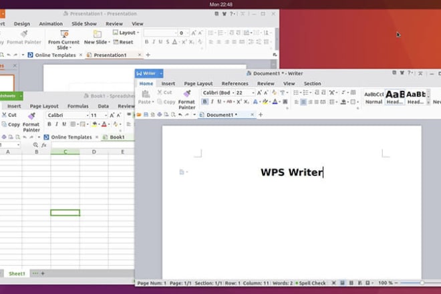Open Writer font name dropdown Calibri (Body)
Image resolution: width=441 pixels, height=294 pixels.
tap(233, 93)
